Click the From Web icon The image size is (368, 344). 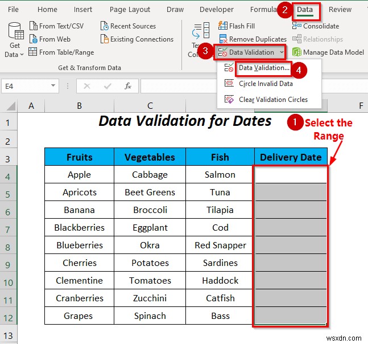pos(34,39)
